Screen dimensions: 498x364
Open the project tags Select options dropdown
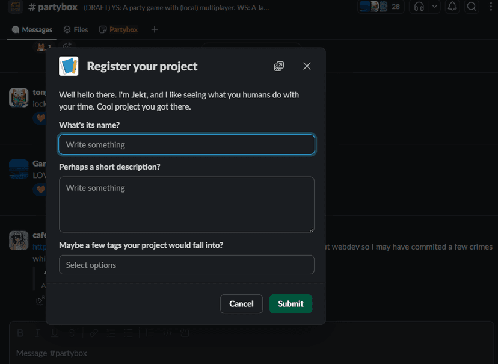pyautogui.click(x=186, y=265)
